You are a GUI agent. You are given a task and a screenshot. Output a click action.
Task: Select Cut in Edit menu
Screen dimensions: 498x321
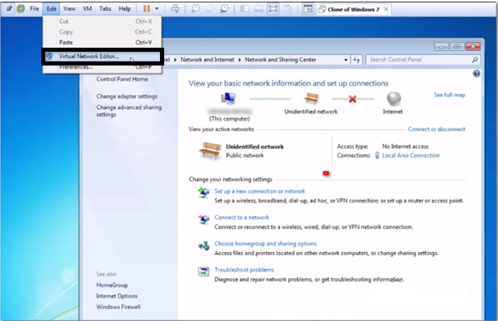pos(102,21)
